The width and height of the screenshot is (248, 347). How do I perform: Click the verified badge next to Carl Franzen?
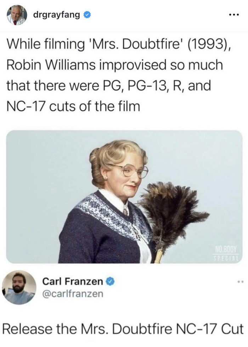tap(111, 281)
